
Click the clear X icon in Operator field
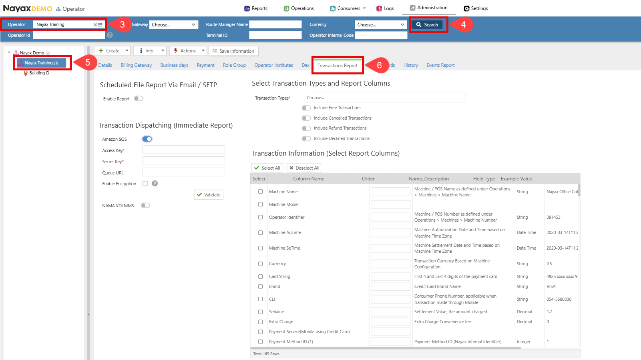point(95,25)
